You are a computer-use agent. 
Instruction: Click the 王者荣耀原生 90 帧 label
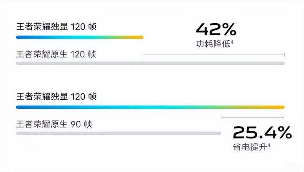[54, 124]
